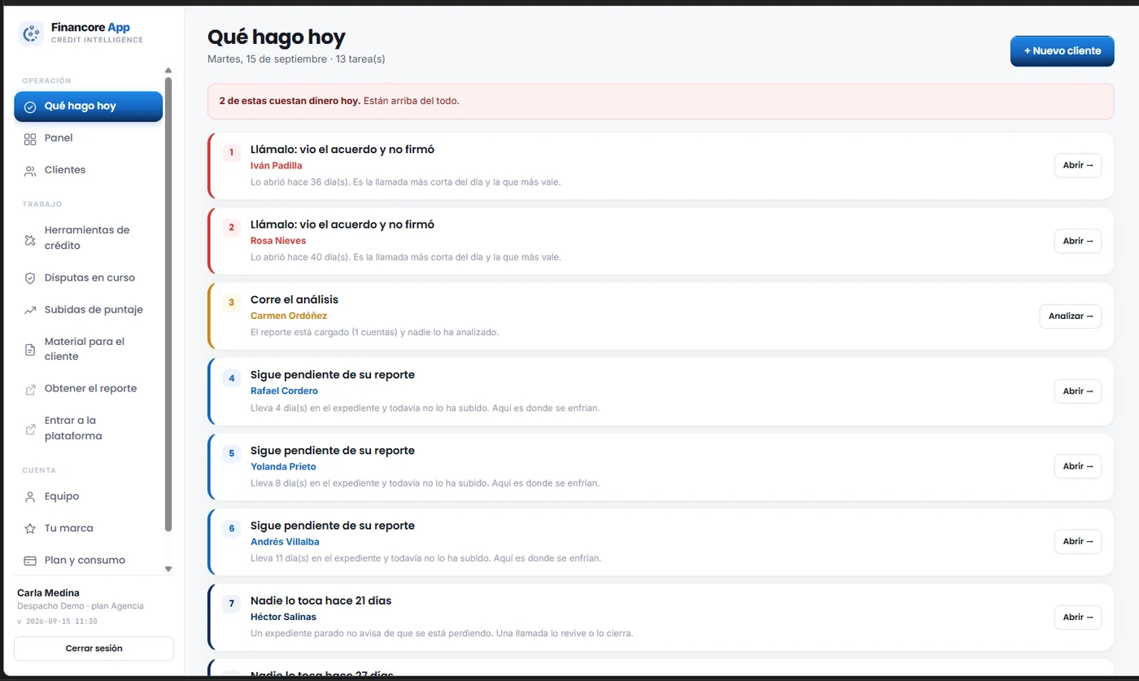The height and width of the screenshot is (681, 1139).
Task: Click the person icon beside Equipo
Action: coord(30,496)
